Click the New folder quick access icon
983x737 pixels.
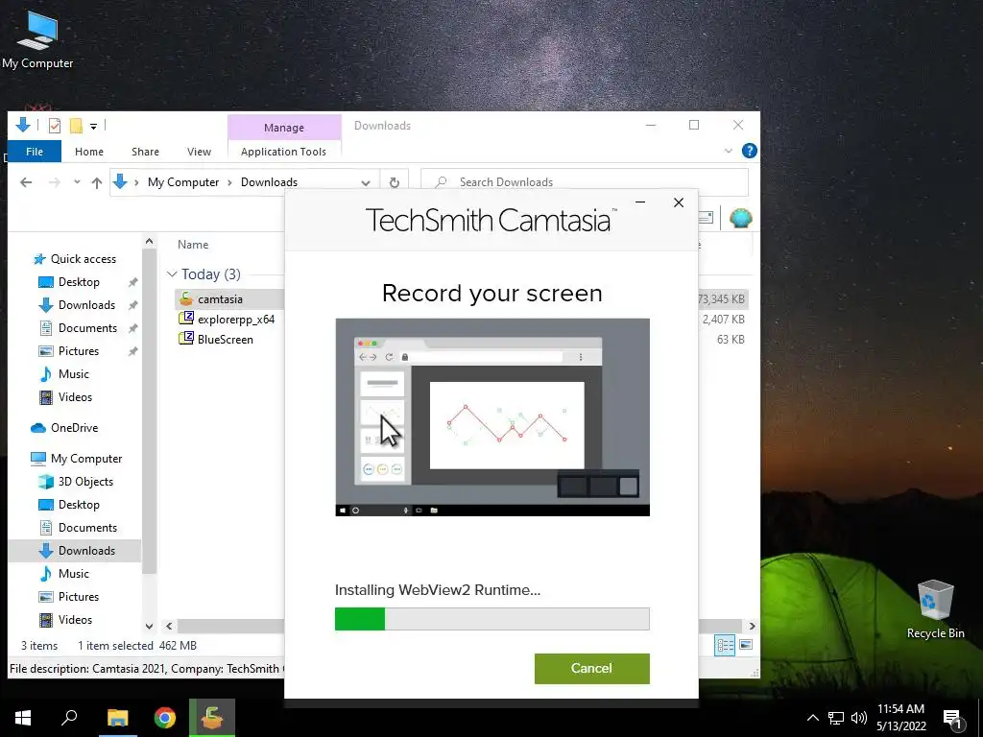click(76, 126)
